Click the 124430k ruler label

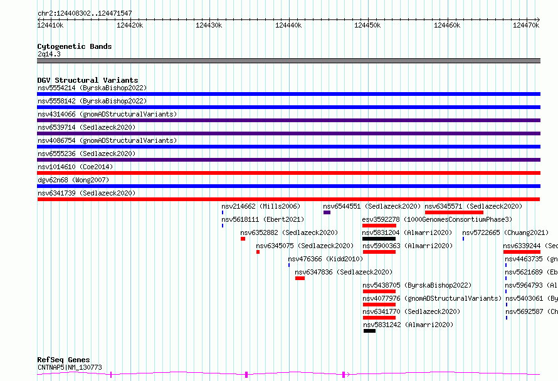[x=209, y=25]
